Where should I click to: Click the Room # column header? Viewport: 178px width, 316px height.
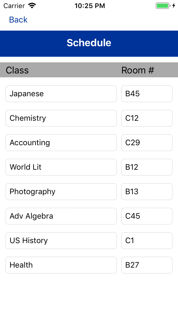(x=137, y=70)
